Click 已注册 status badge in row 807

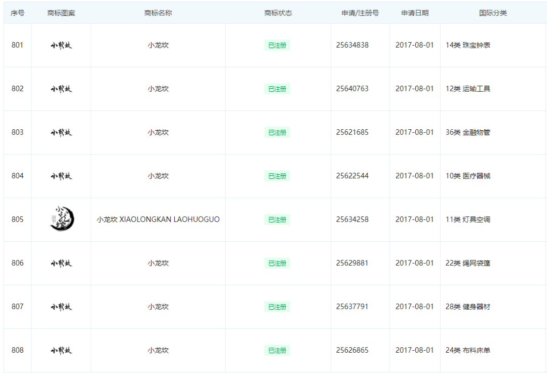[278, 307]
